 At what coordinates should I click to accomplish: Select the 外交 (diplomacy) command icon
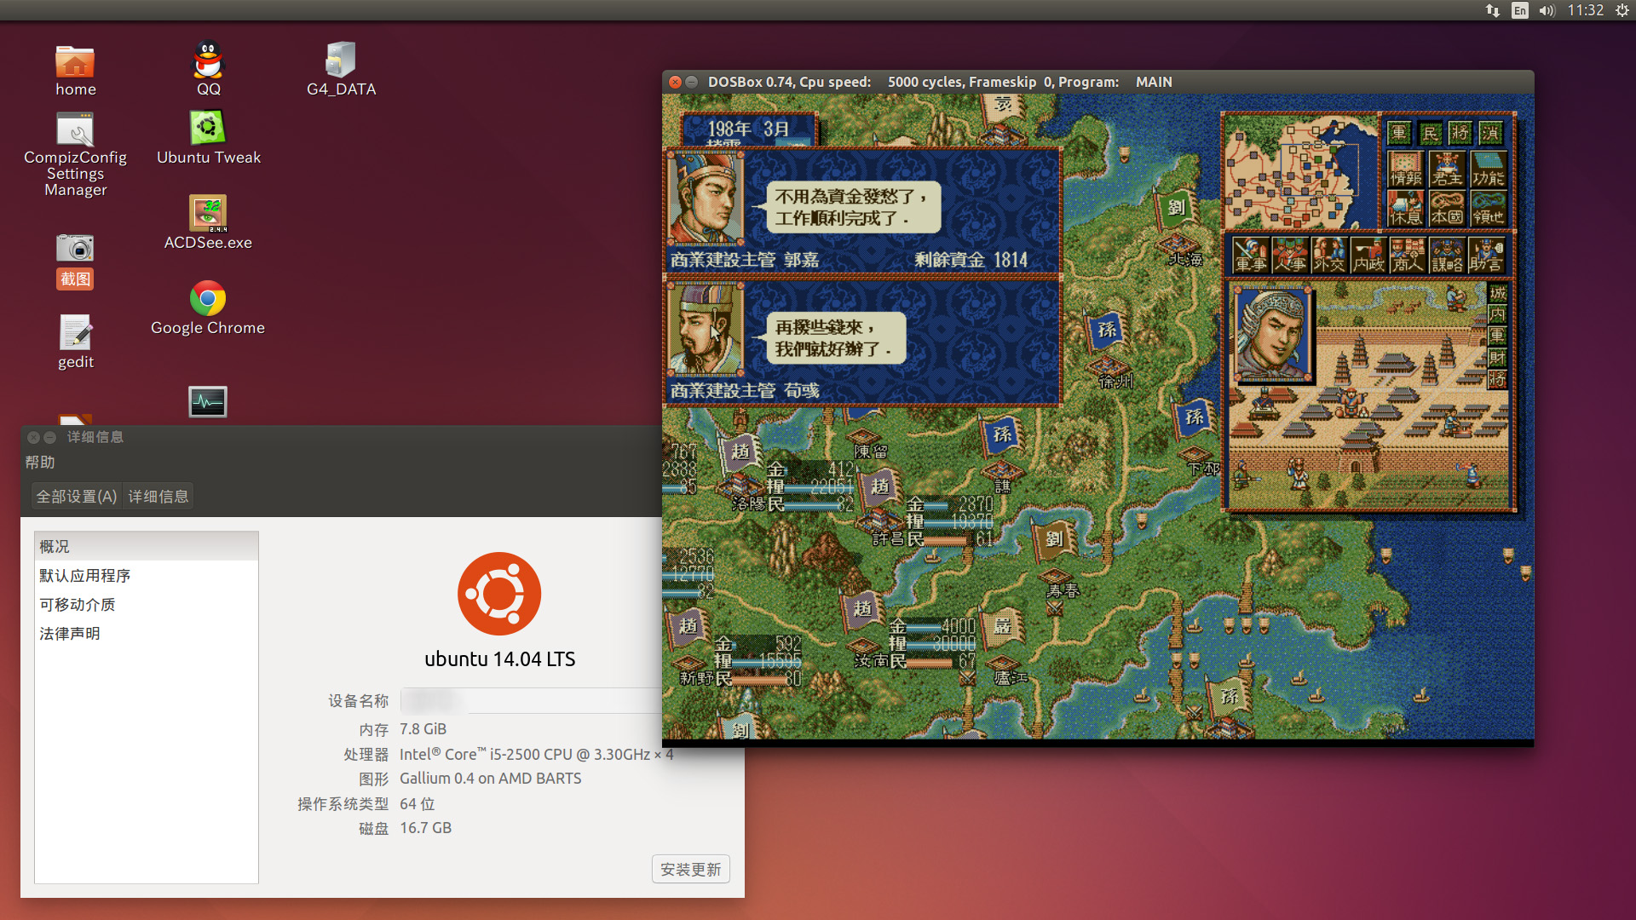pos(1328,255)
